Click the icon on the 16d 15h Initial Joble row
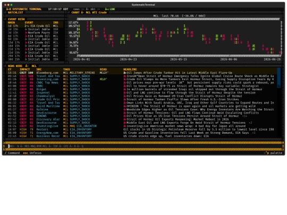The width and height of the screenshot is (287, 215). 26,46
